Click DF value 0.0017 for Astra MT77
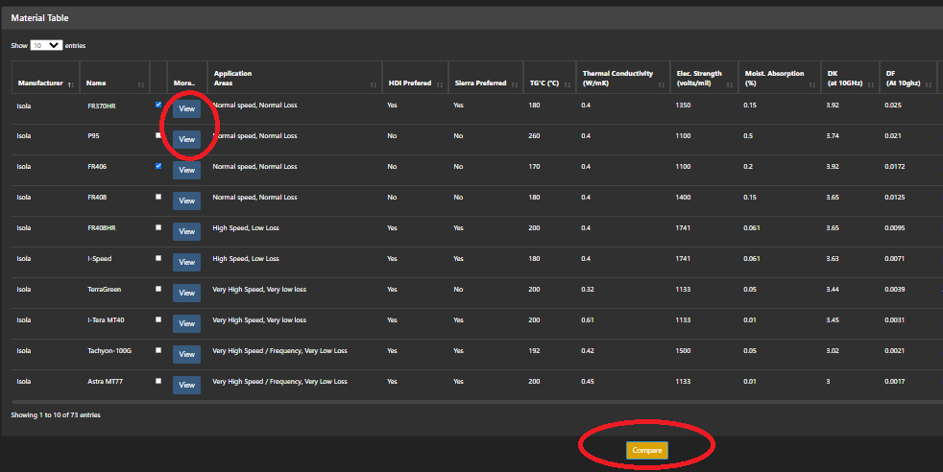Viewport: 943px width, 472px height. click(894, 381)
